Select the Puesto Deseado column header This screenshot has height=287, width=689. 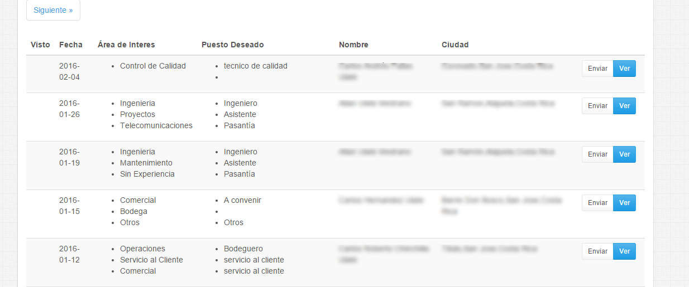232,45
